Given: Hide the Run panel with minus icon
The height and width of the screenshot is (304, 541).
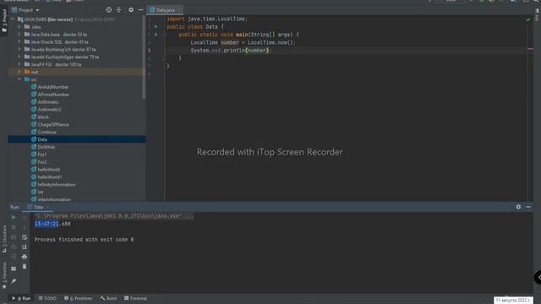Looking at the screenshot, I should 528,207.
